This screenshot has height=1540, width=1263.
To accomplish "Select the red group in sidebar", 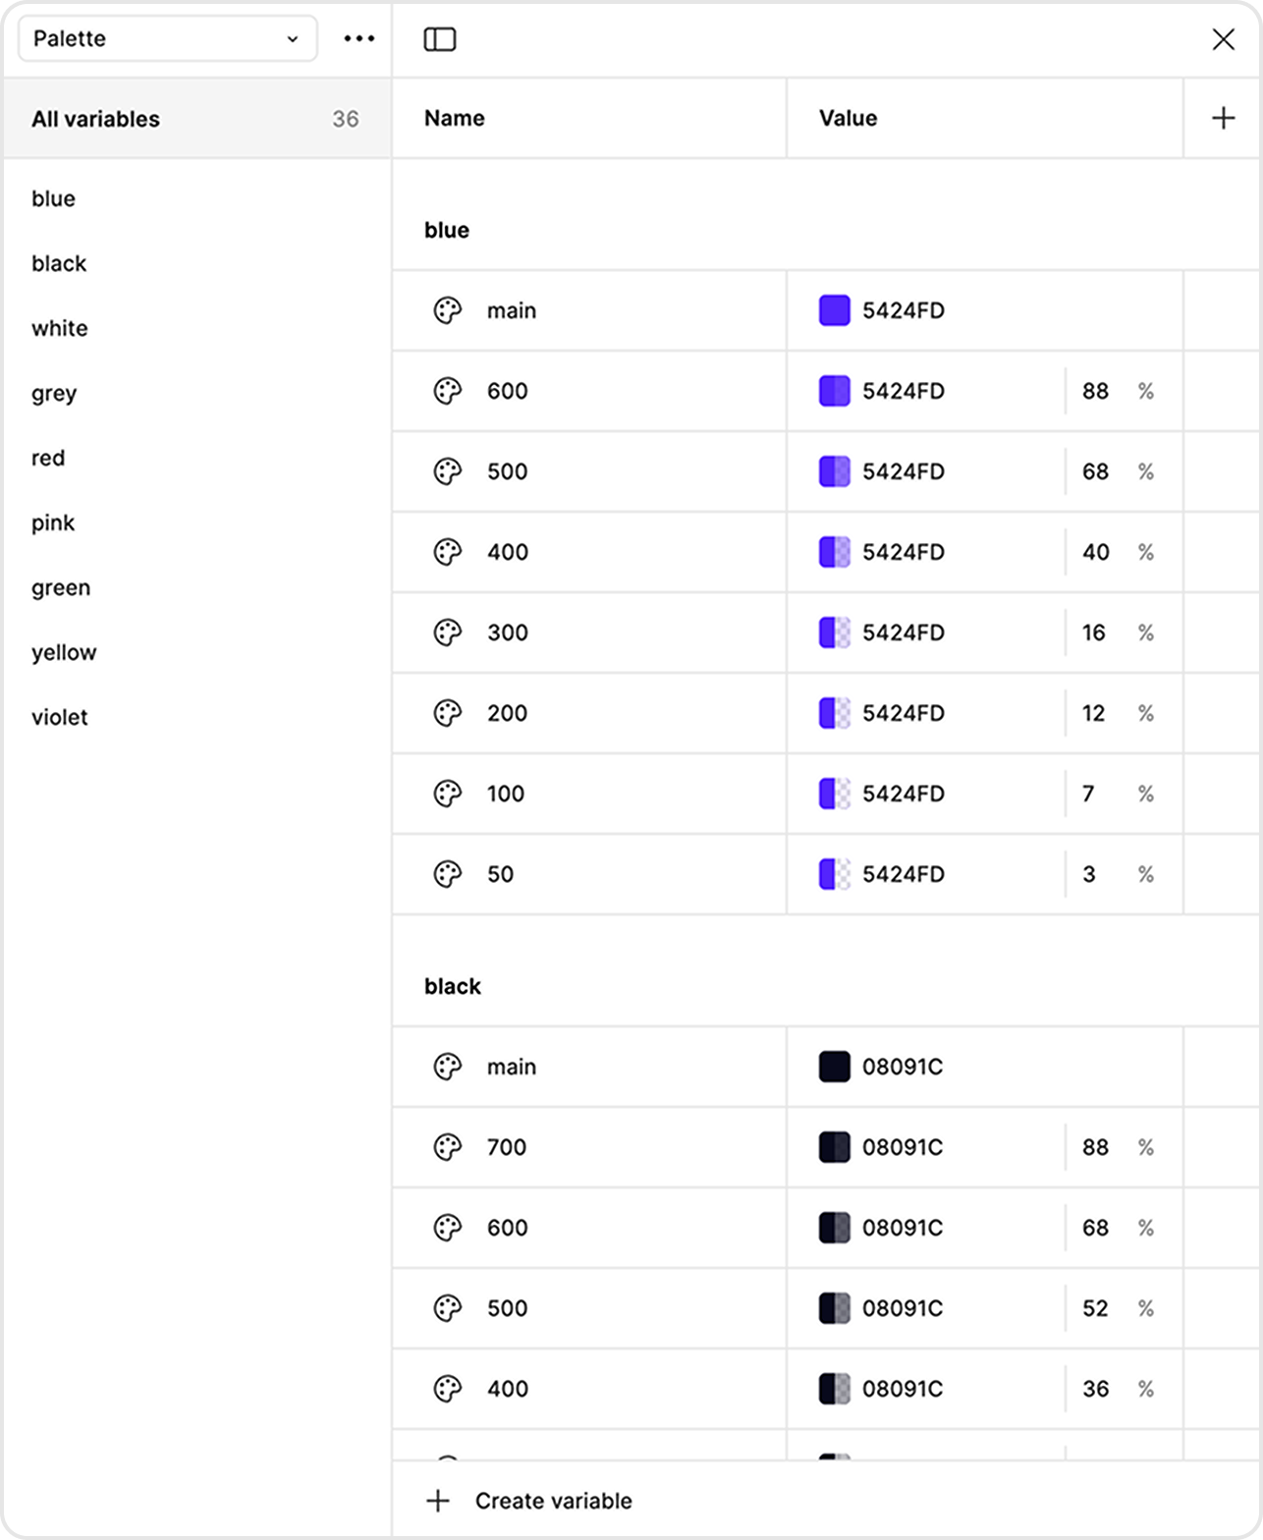I will (x=48, y=458).
